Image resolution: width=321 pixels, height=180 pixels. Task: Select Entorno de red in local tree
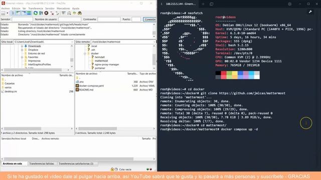tap(36, 53)
